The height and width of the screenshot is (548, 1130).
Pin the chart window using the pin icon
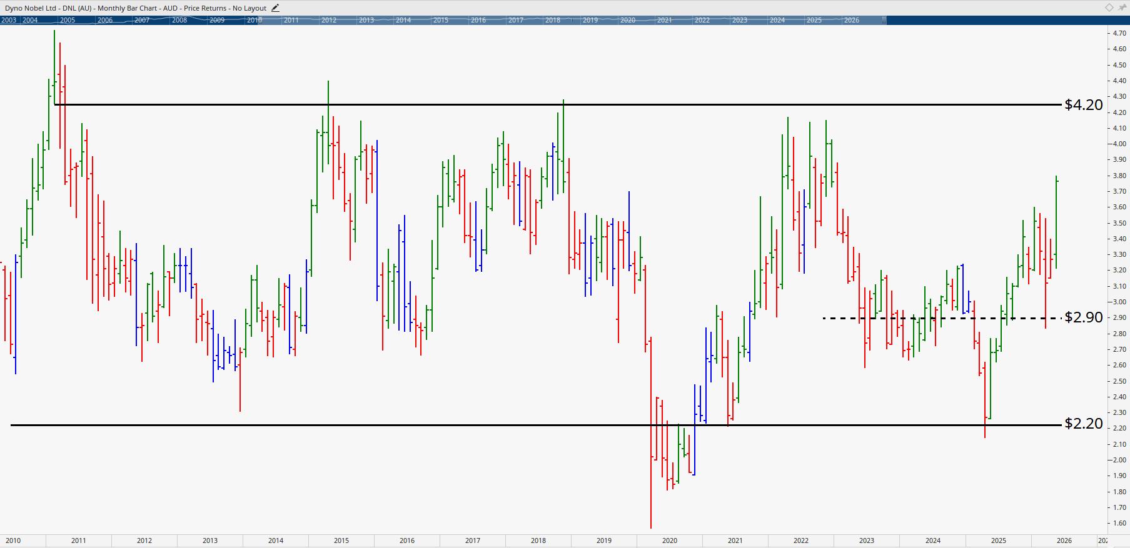pos(1122,7)
